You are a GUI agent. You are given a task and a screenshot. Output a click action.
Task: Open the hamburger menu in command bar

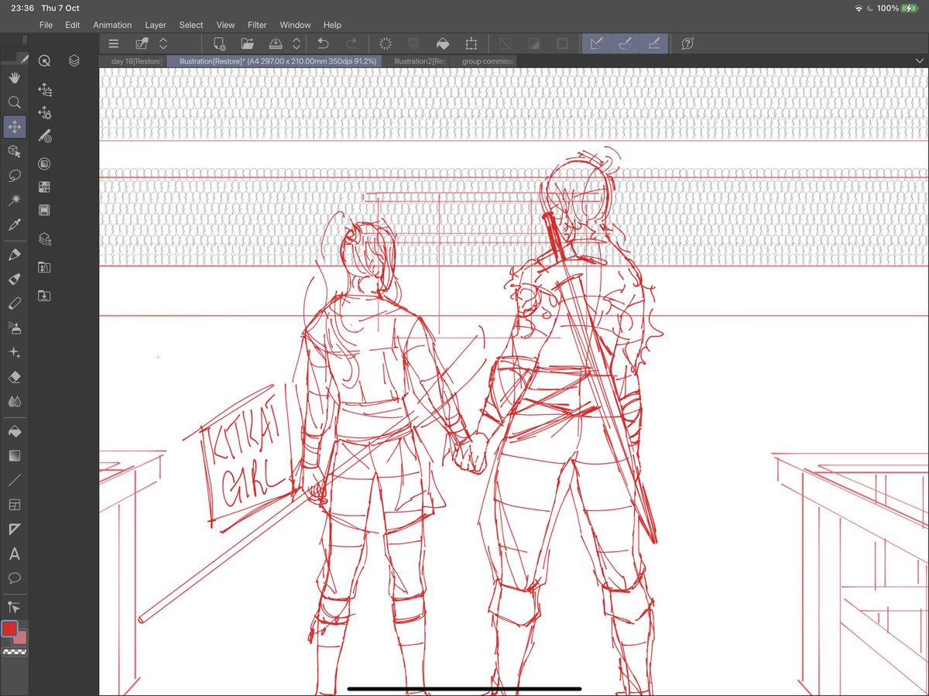pyautogui.click(x=114, y=44)
